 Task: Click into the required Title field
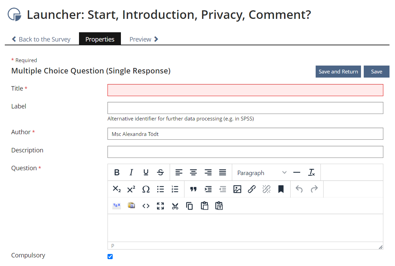(x=245, y=90)
